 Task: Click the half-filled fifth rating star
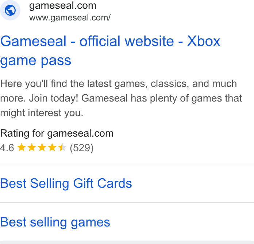pyautogui.click(x=62, y=147)
